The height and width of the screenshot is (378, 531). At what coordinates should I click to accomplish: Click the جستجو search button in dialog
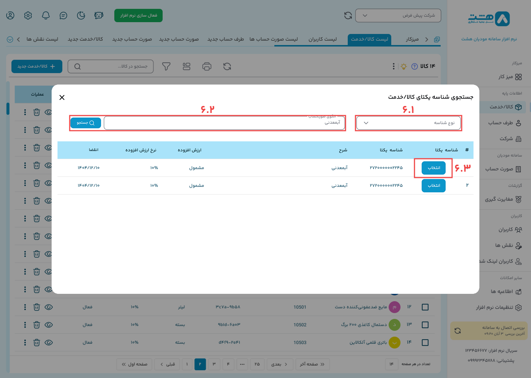coord(86,123)
